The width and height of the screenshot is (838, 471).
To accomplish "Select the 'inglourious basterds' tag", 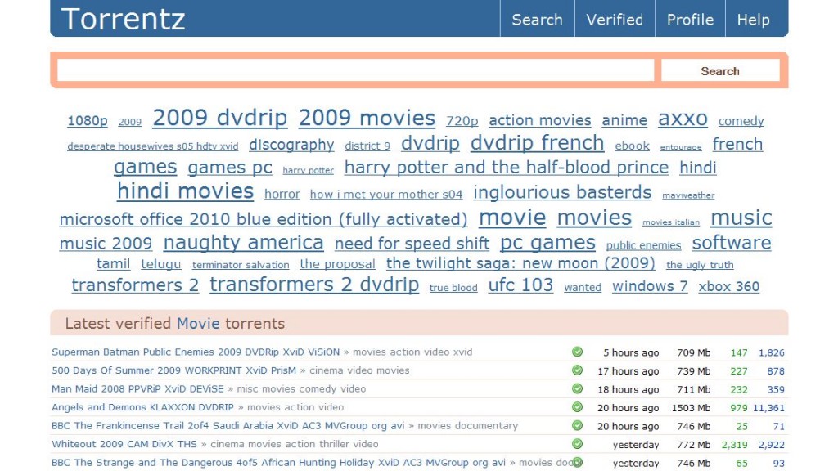I will (562, 193).
